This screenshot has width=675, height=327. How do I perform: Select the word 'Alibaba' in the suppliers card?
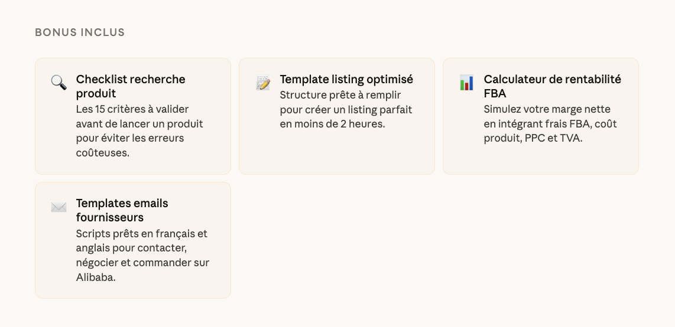[96, 277]
